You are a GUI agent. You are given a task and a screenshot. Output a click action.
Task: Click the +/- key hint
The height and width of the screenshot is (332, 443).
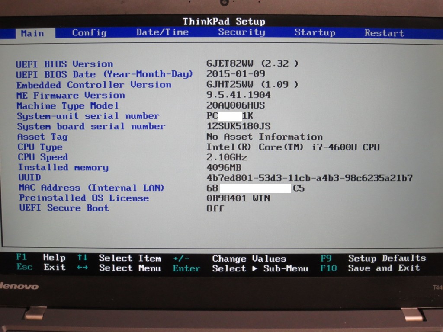click(x=181, y=259)
